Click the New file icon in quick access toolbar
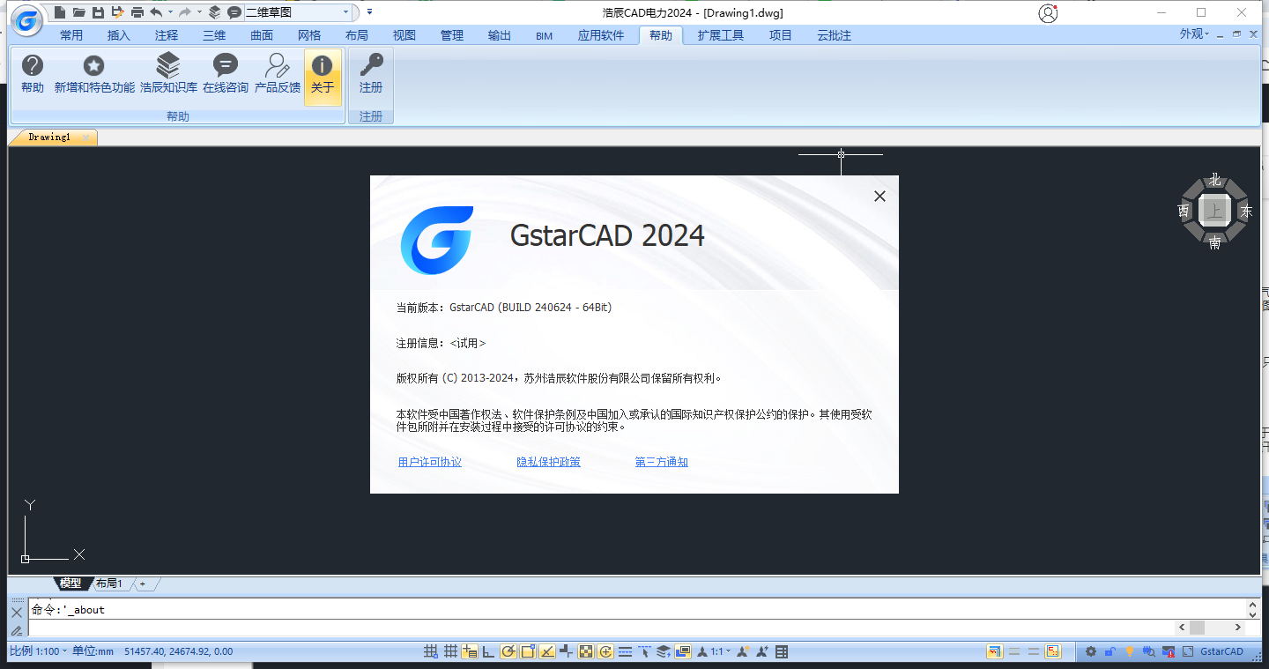This screenshot has height=669, width=1269. click(60, 12)
